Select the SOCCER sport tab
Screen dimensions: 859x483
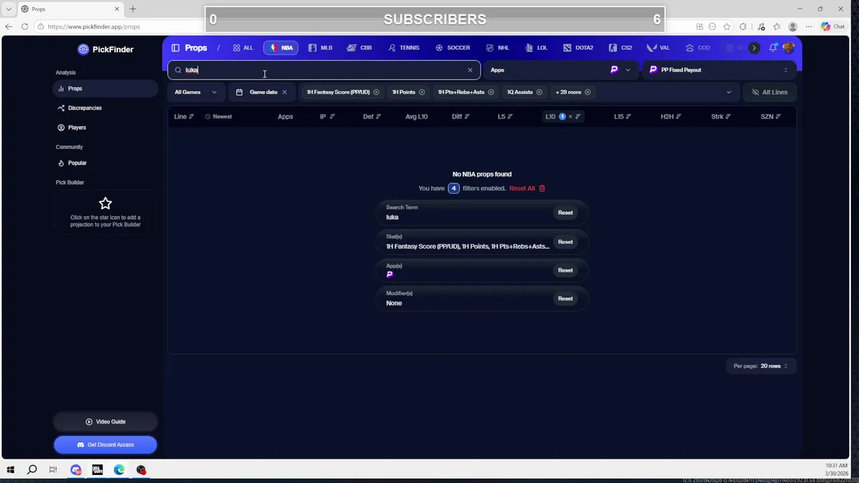tap(453, 48)
